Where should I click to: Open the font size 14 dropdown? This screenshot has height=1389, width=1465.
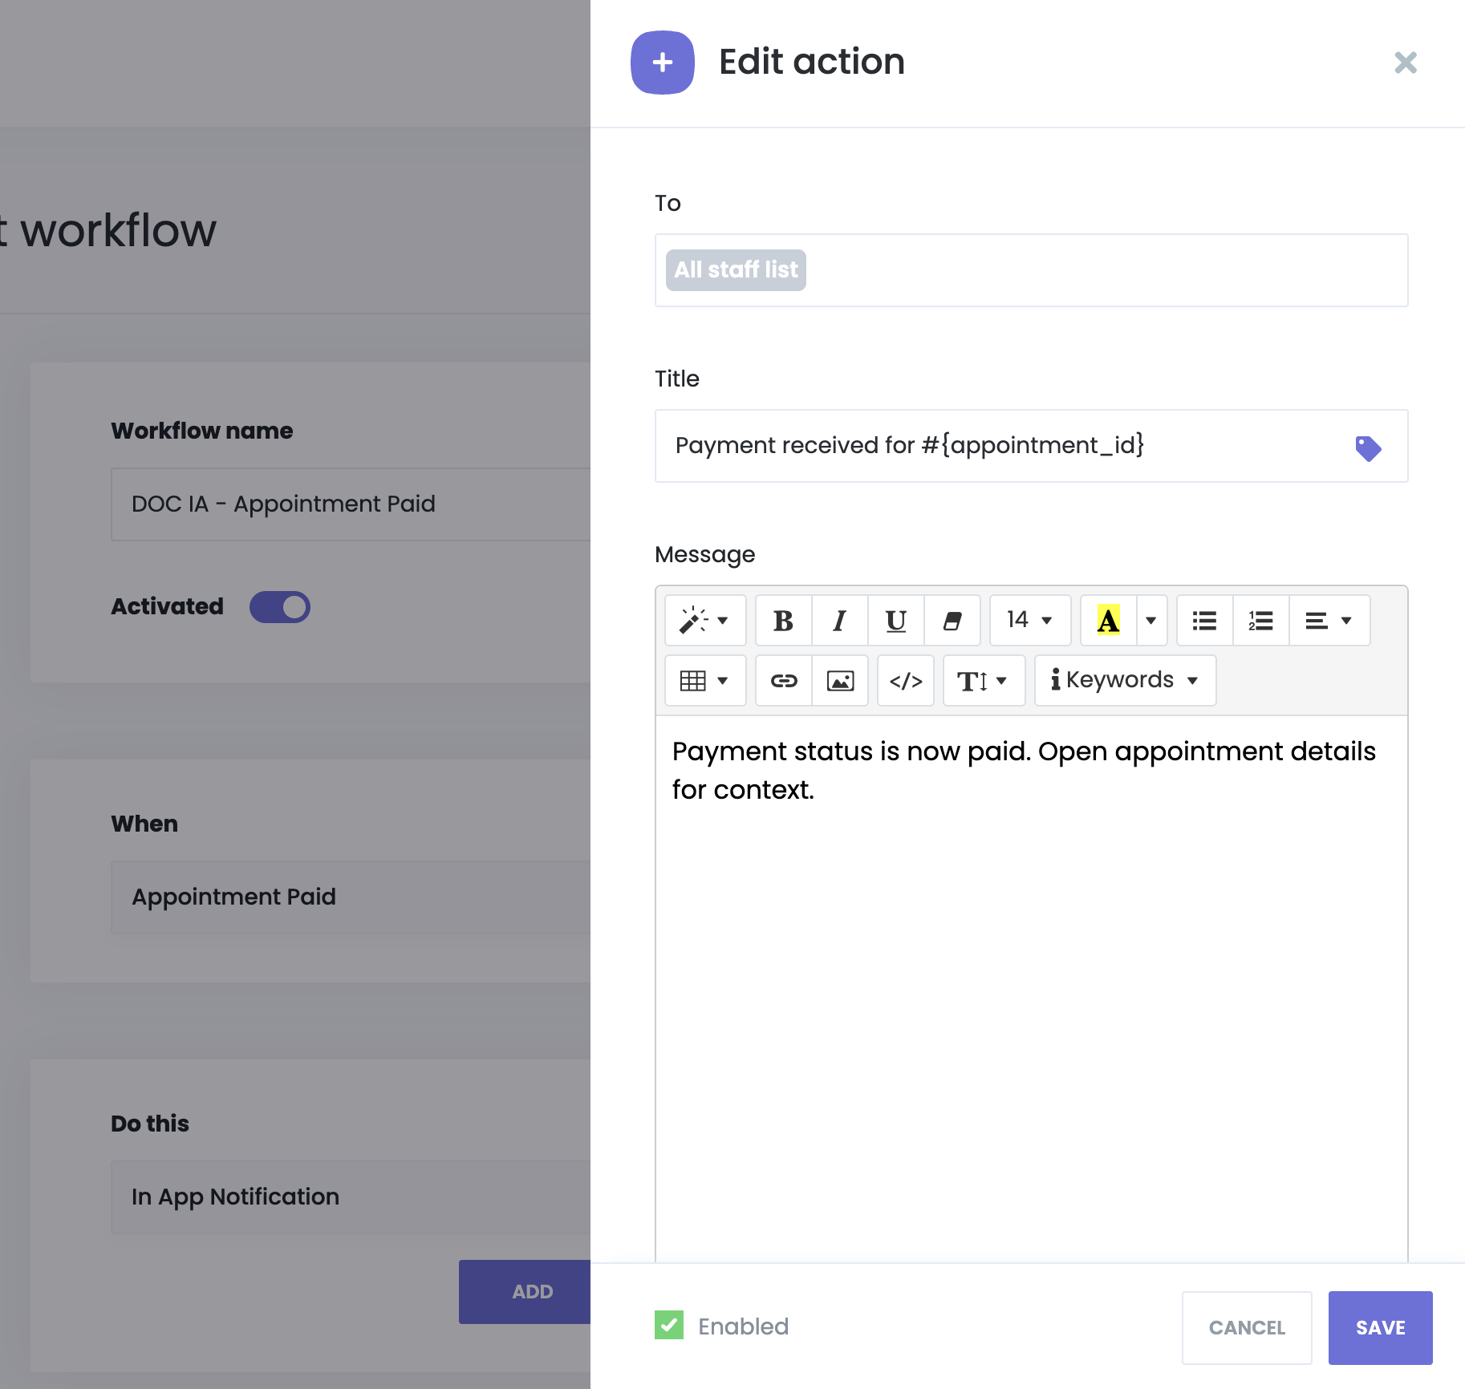(x=1029, y=621)
